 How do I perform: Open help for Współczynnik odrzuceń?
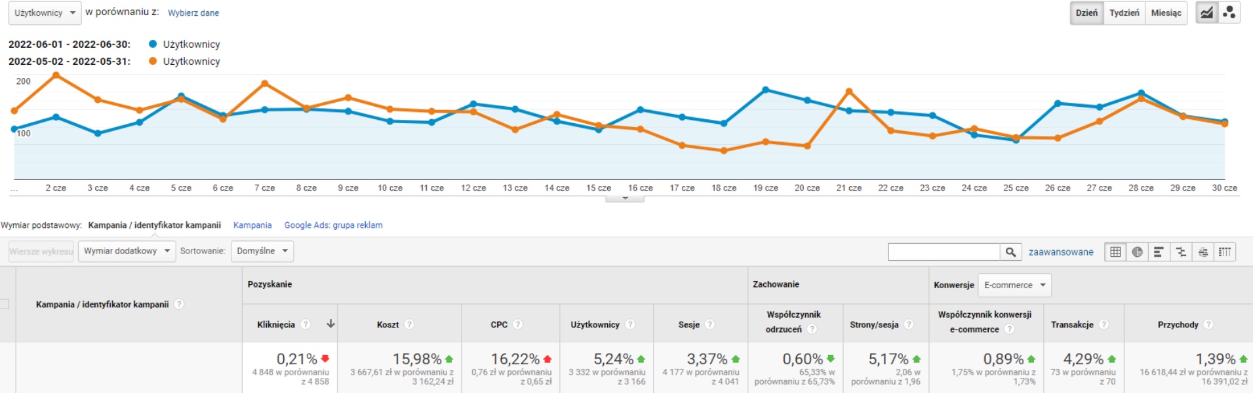click(x=812, y=329)
